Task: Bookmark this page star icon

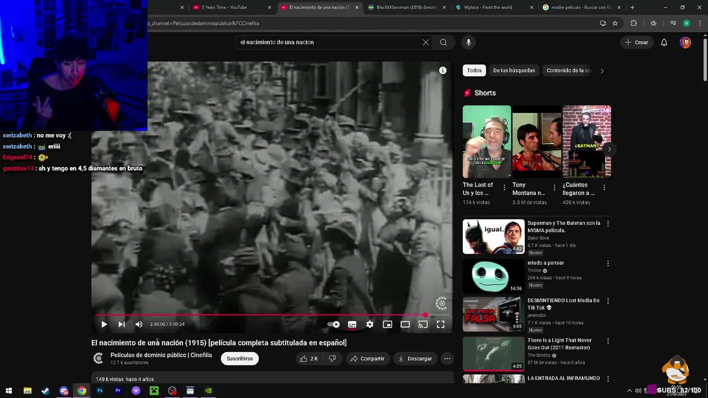Action: coord(615,23)
